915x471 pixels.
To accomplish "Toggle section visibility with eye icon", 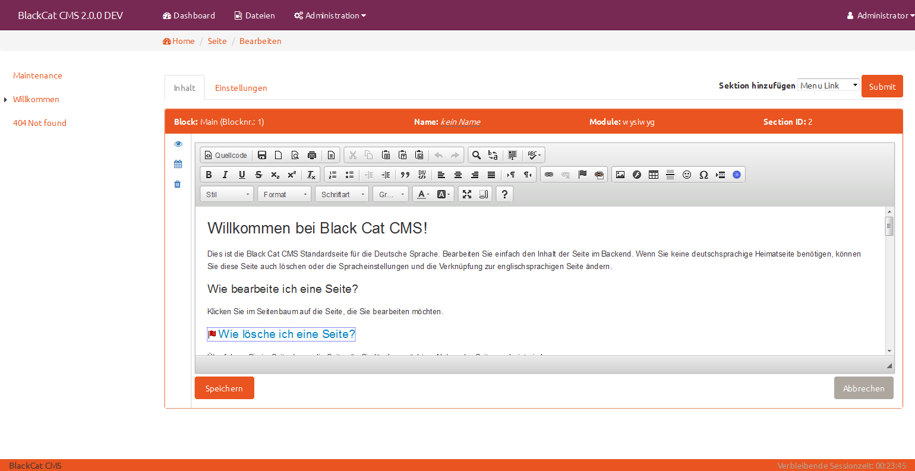I will tap(178, 144).
